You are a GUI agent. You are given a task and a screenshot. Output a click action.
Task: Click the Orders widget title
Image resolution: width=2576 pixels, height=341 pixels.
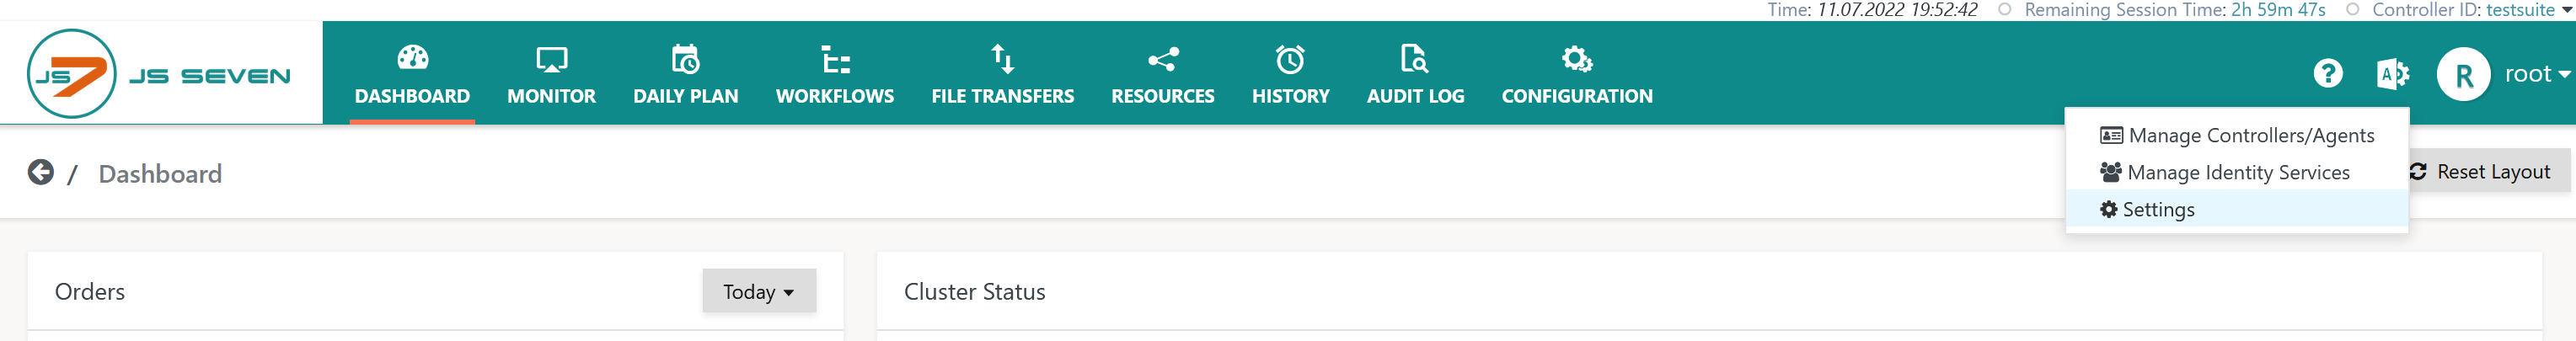90,292
